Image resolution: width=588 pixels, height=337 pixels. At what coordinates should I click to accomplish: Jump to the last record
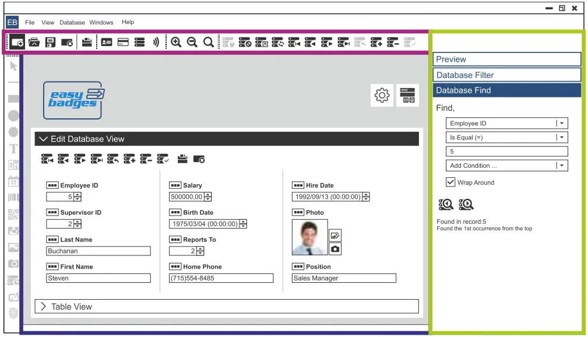(96, 159)
